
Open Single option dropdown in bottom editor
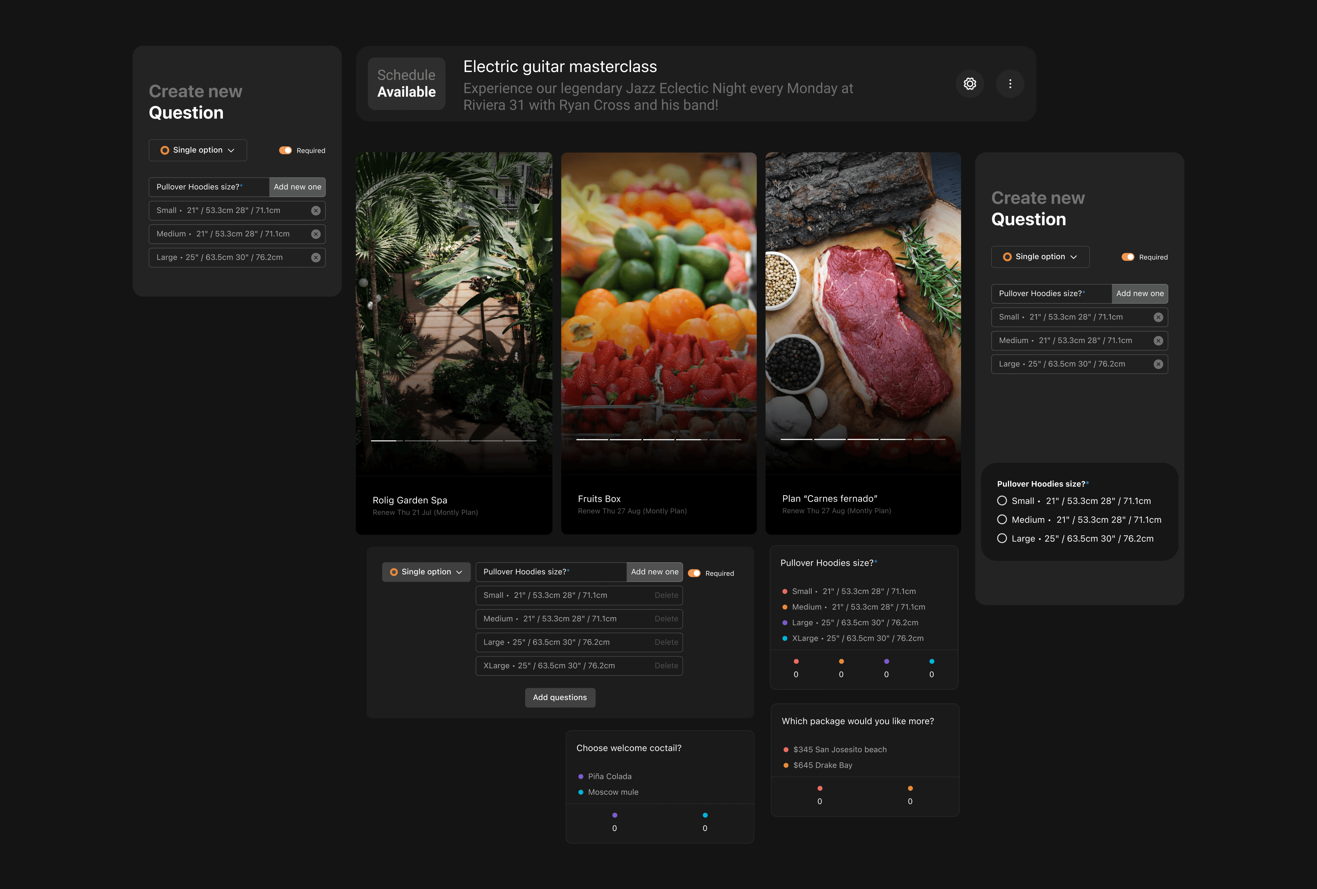tap(426, 572)
